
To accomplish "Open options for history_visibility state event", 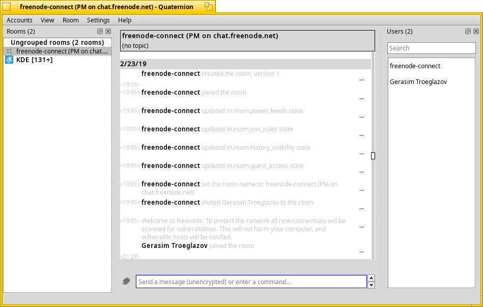I will click(x=362, y=154).
